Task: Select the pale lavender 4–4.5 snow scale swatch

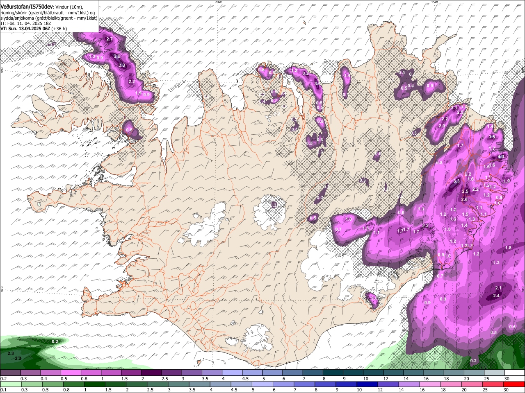Action: click(232, 373)
